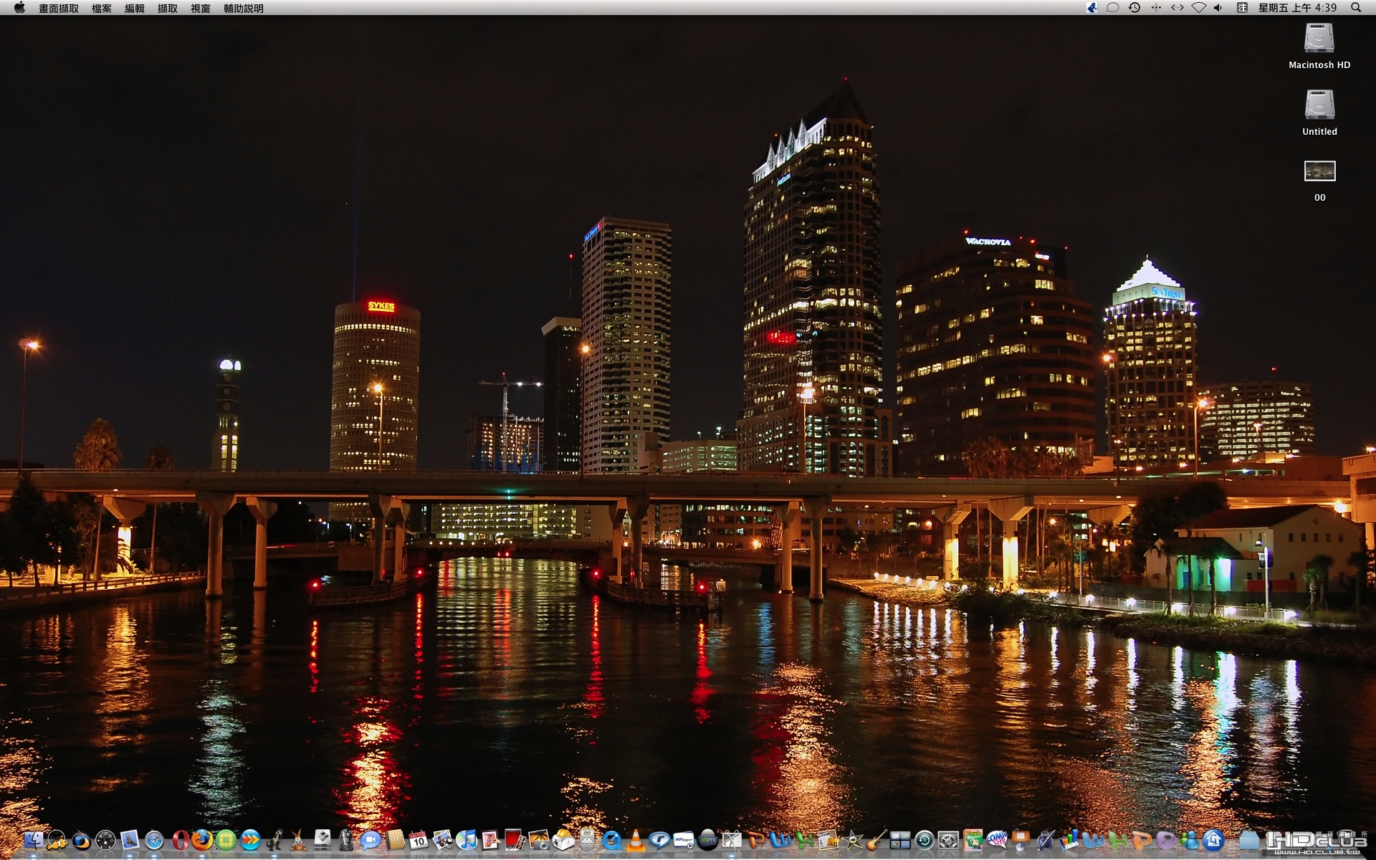The width and height of the screenshot is (1376, 860).
Task: Open the 檔案 menu
Action: coord(101,9)
